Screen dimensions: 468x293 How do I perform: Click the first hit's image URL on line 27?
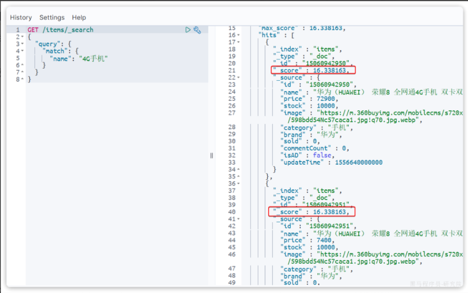pyautogui.click(x=388, y=113)
